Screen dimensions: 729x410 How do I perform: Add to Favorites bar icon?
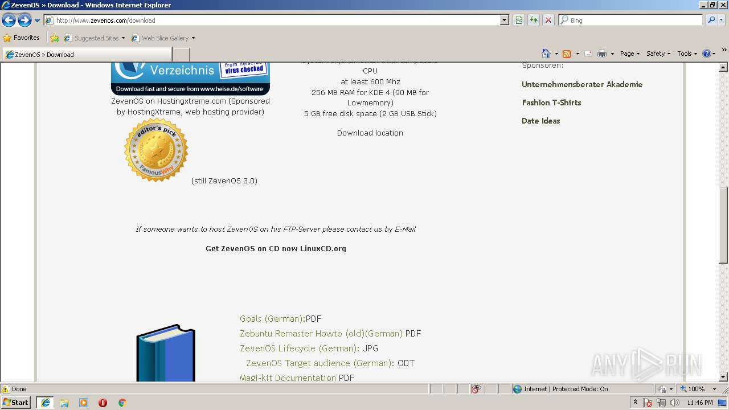click(x=55, y=38)
